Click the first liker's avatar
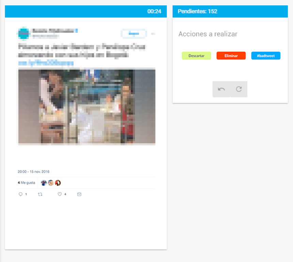The height and width of the screenshot is (262, 293). (44, 183)
